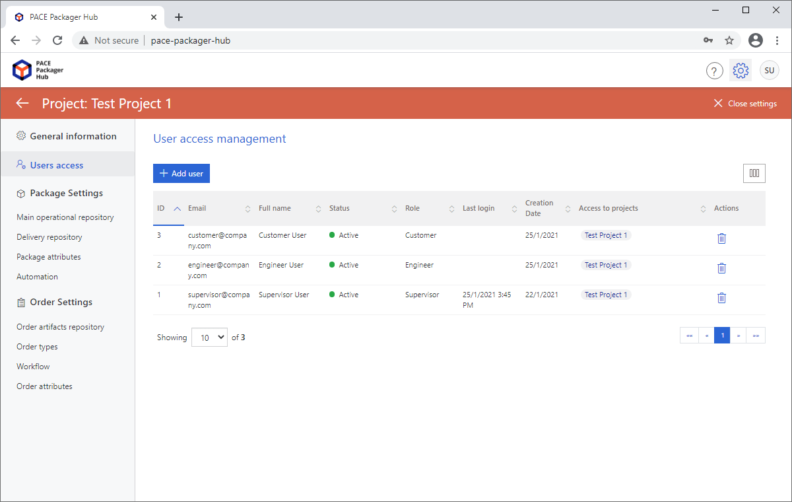Sort the table by ID column
The height and width of the screenshot is (502, 792).
tap(168, 208)
